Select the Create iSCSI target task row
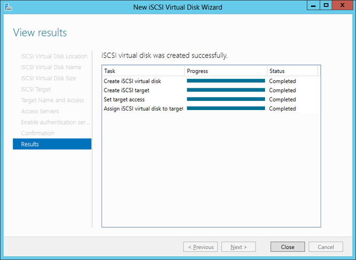The image size is (356, 260). pyautogui.click(x=126, y=90)
